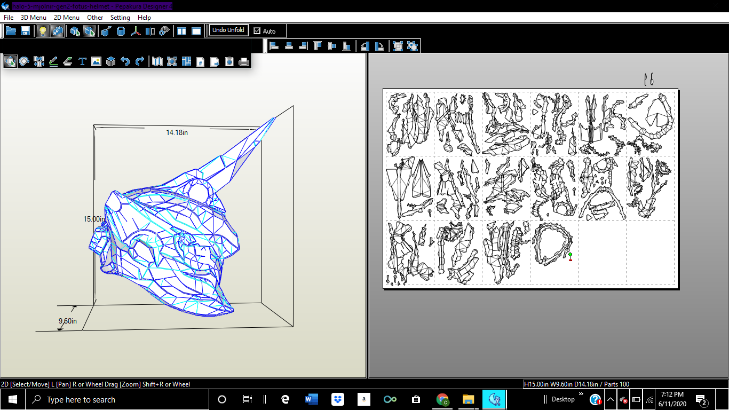Viewport: 729px width, 410px height.
Task: Click the clipboard capture icon
Action: tap(229, 61)
